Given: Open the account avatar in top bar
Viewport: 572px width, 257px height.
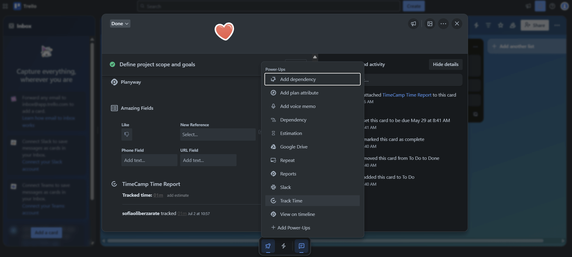Looking at the screenshot, I should [565, 6].
